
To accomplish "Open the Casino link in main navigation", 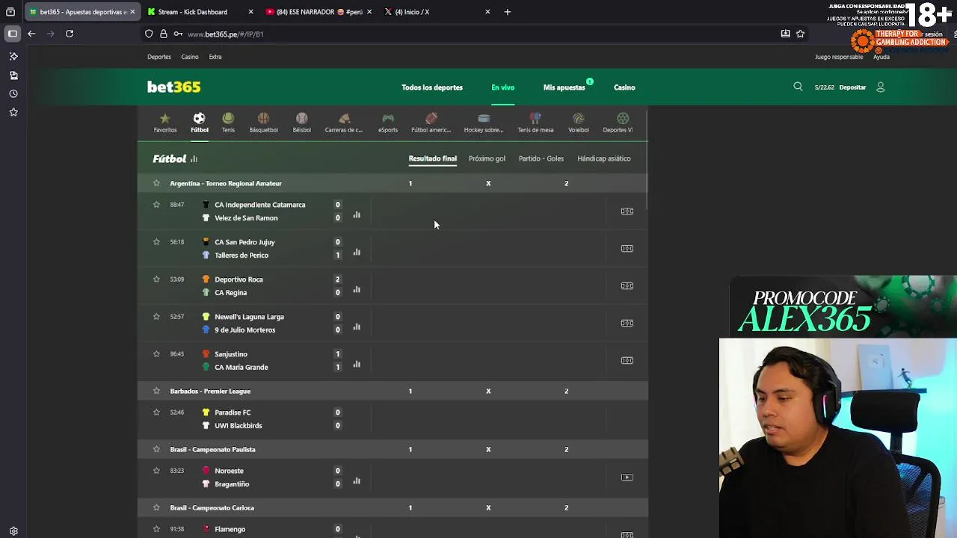I will tap(624, 87).
